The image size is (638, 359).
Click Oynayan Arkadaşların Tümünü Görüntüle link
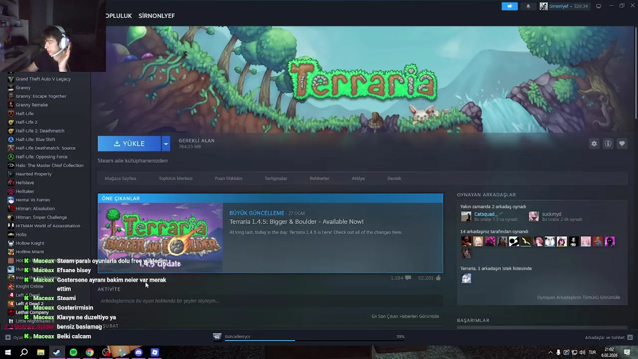[x=579, y=298]
